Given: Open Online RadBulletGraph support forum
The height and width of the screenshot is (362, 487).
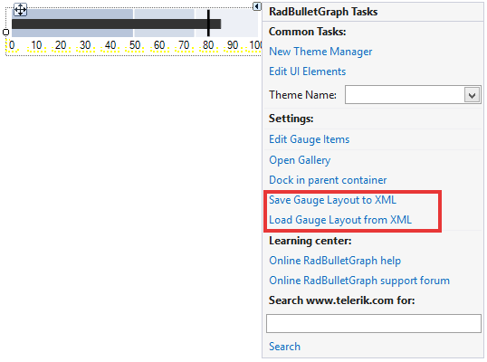Looking at the screenshot, I should (x=359, y=281).
